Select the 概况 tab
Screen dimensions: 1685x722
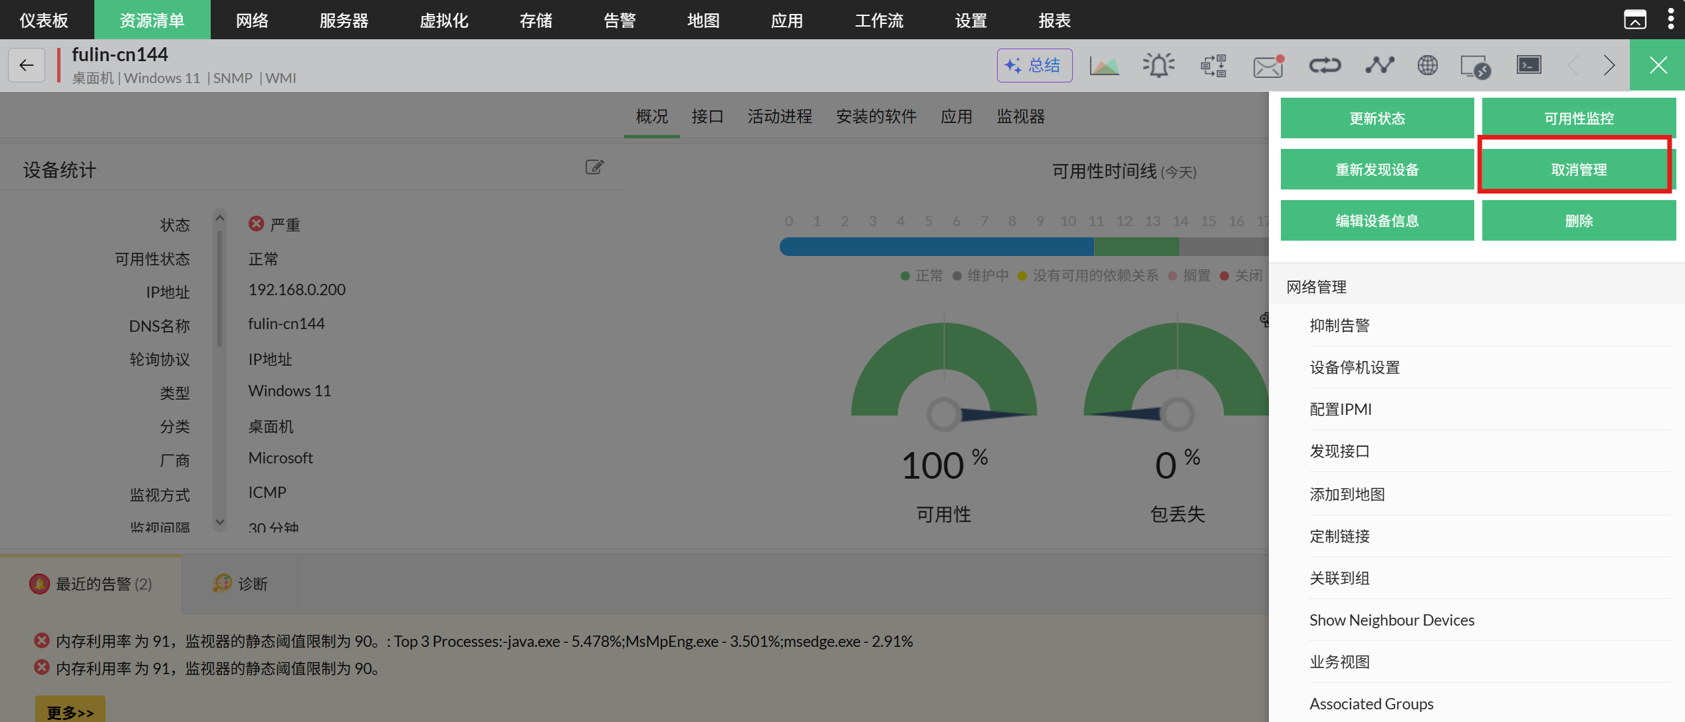651,116
